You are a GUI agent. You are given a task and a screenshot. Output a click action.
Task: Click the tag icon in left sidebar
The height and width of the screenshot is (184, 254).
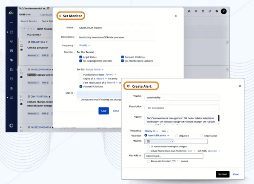coord(12,60)
